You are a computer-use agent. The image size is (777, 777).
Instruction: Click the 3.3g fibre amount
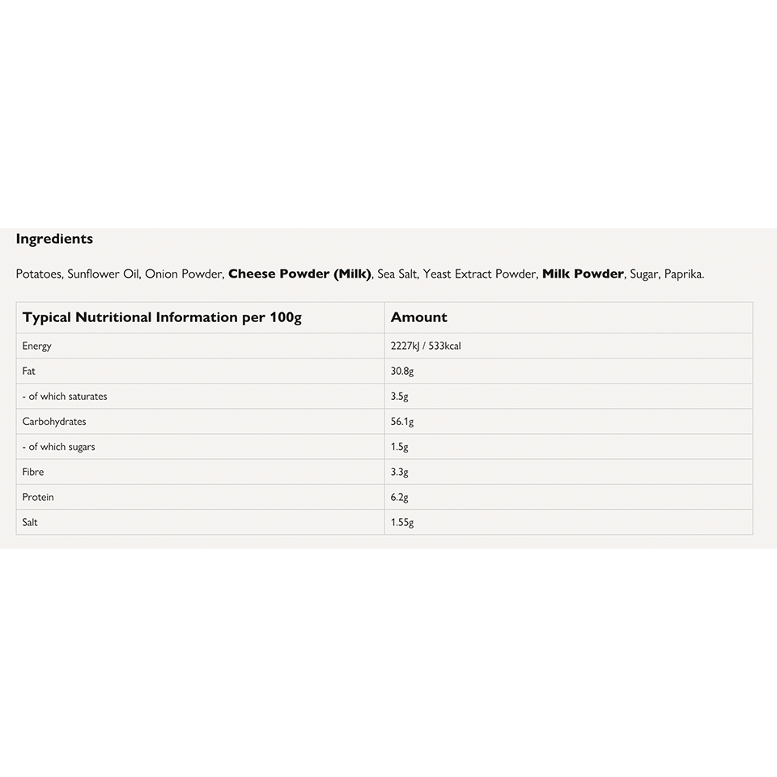click(x=400, y=472)
